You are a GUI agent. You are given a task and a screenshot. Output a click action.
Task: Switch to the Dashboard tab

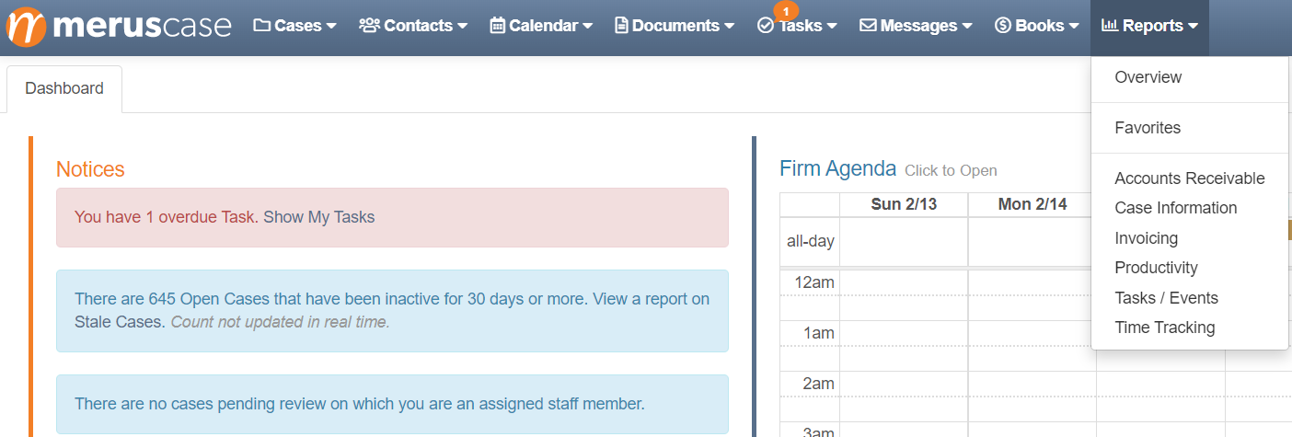pos(64,89)
